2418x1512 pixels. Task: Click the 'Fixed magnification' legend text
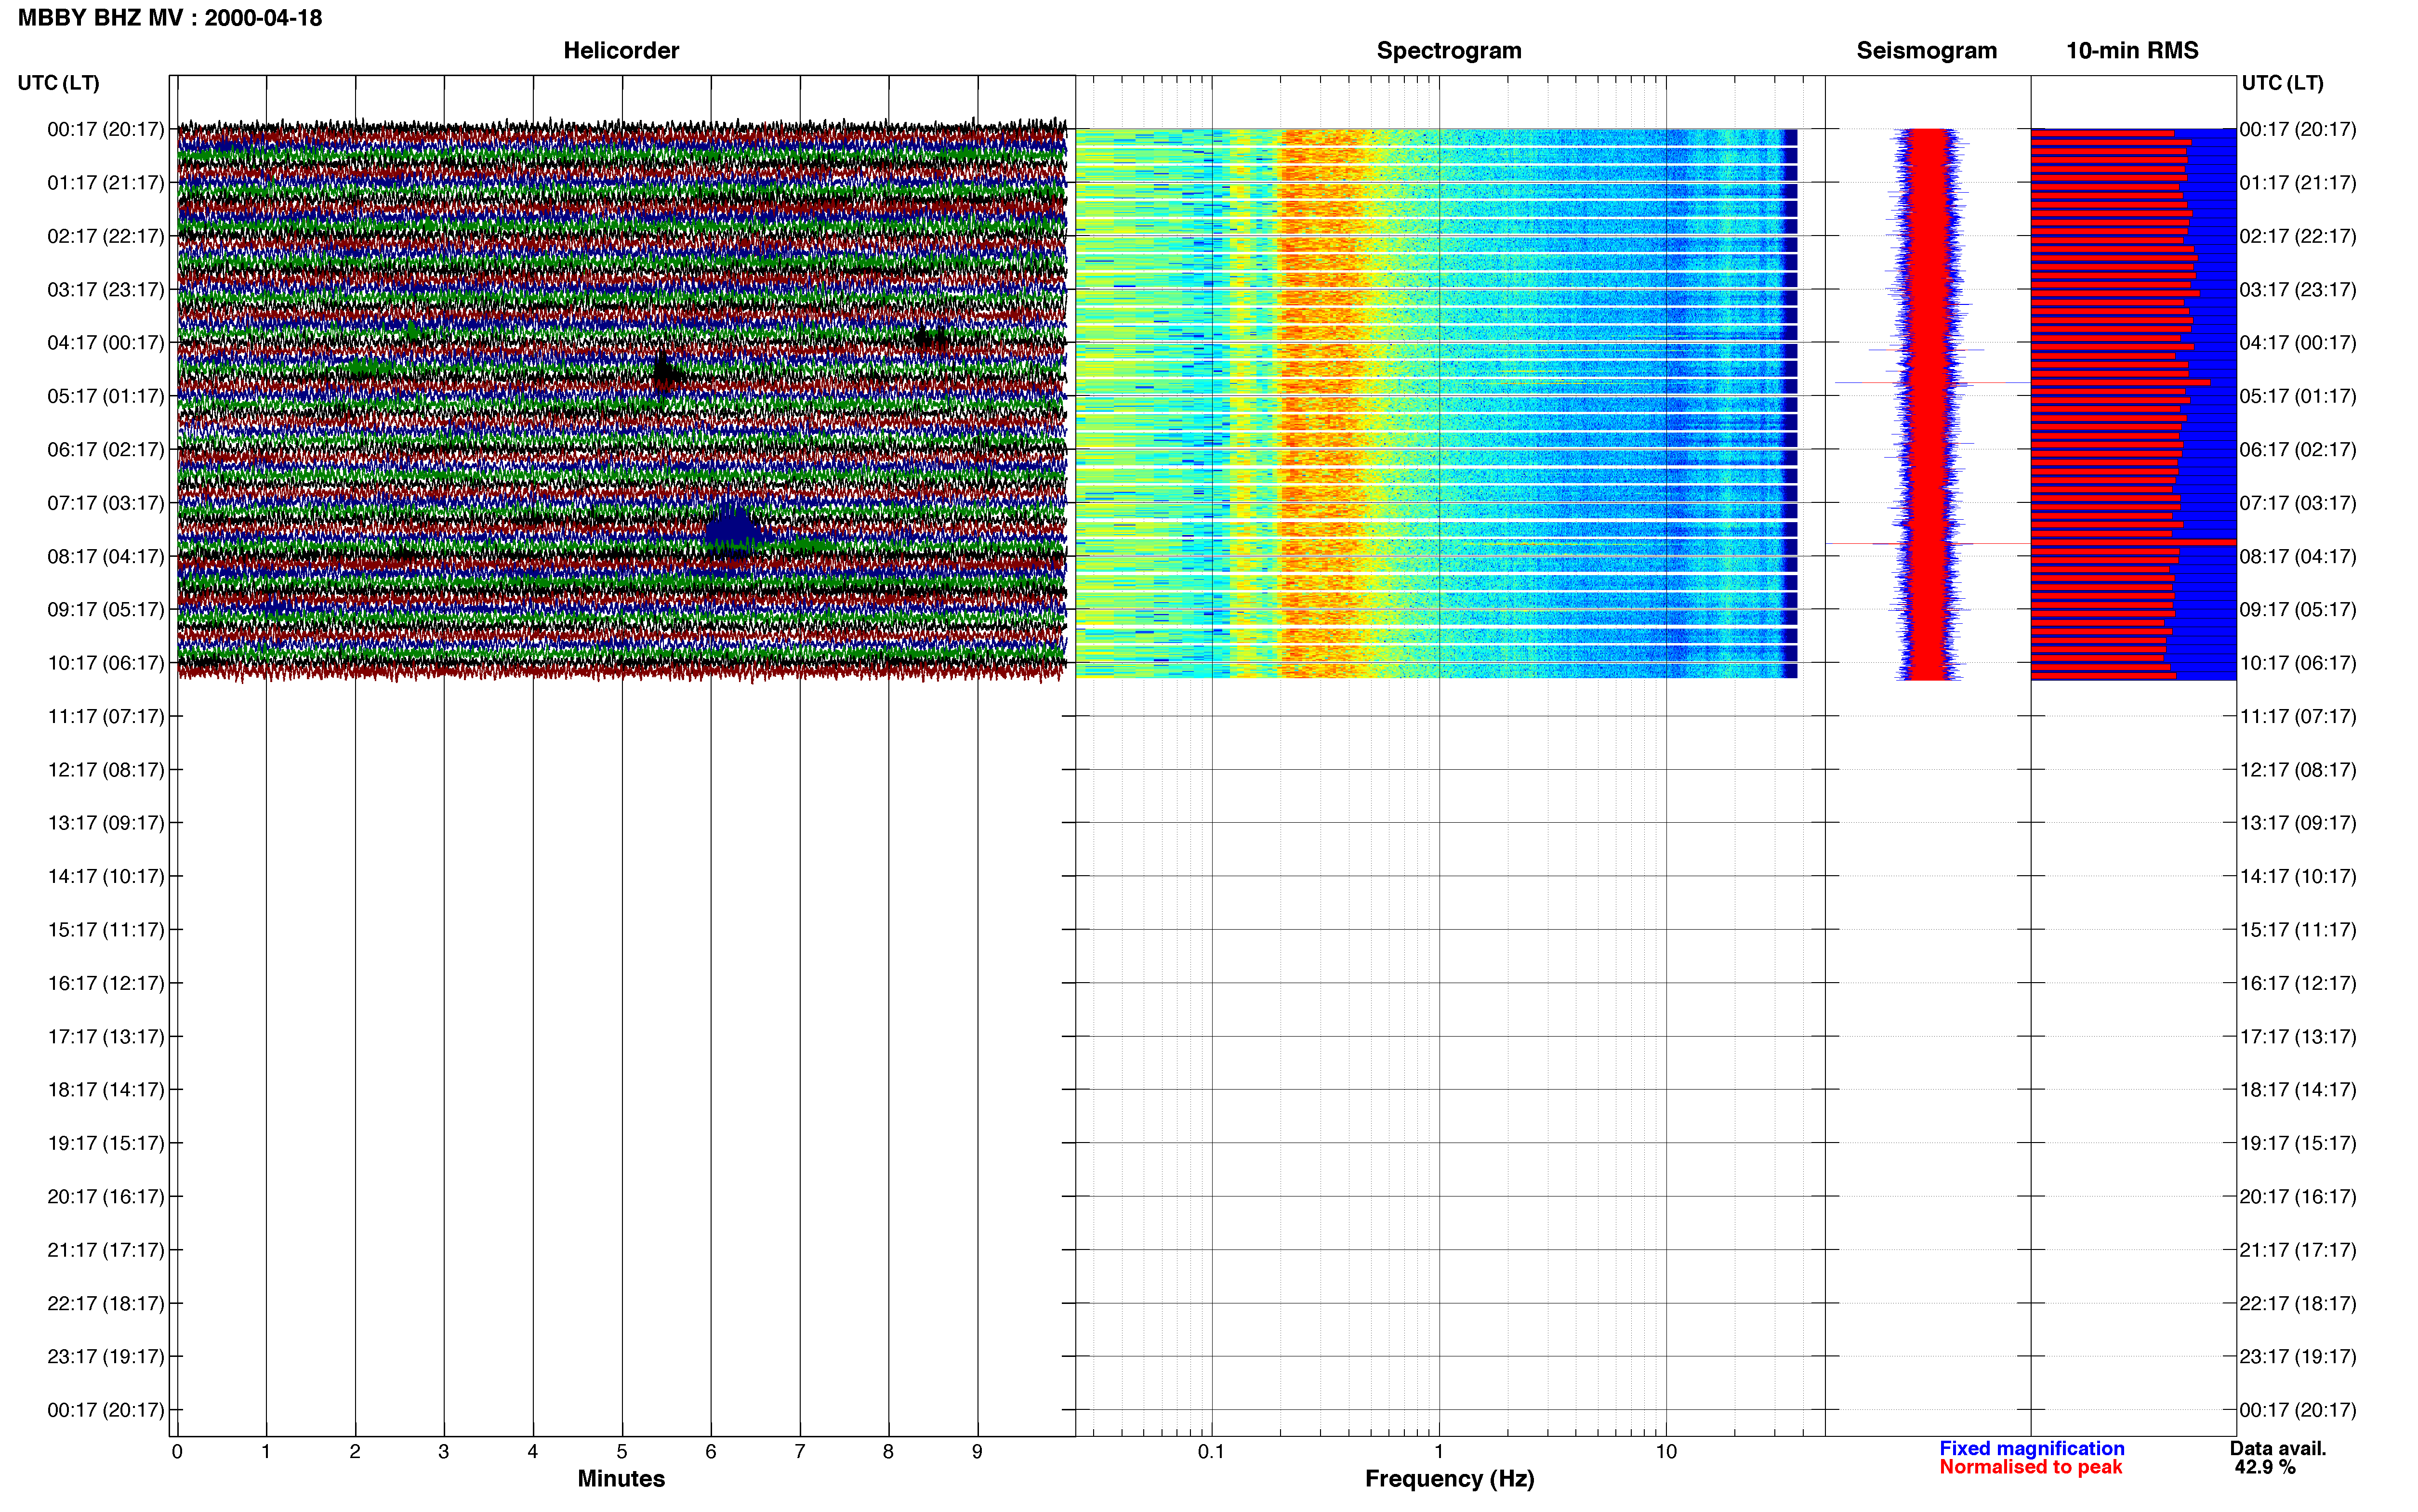pos(2031,1449)
